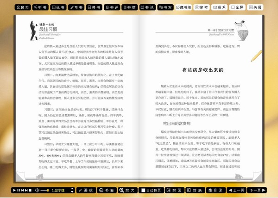
Task: Open 书友 book friends
Action: [165, 7]
